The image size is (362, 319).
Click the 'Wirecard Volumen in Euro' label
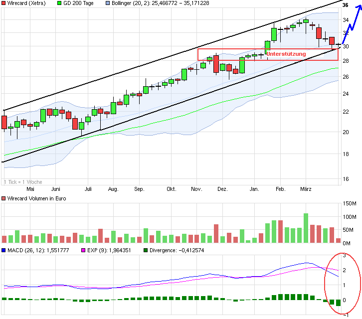[x=36, y=198]
